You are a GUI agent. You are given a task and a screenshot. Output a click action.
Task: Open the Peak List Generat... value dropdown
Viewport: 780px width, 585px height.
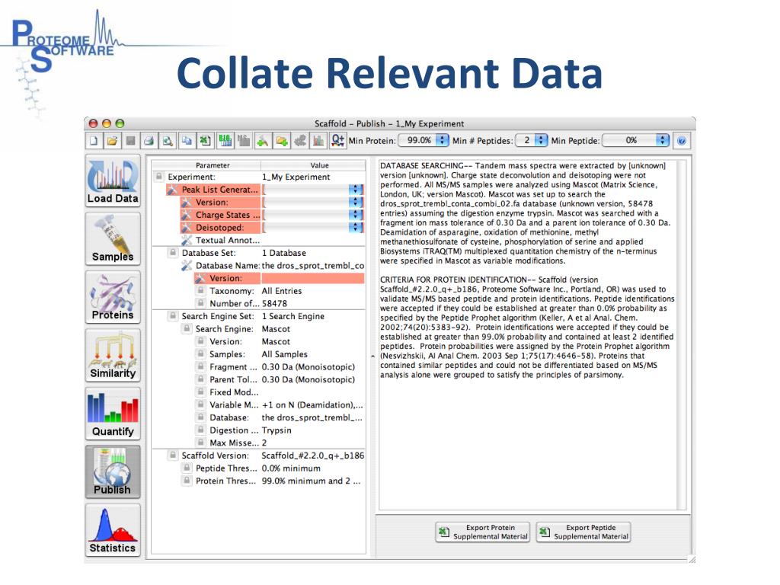coord(313,190)
